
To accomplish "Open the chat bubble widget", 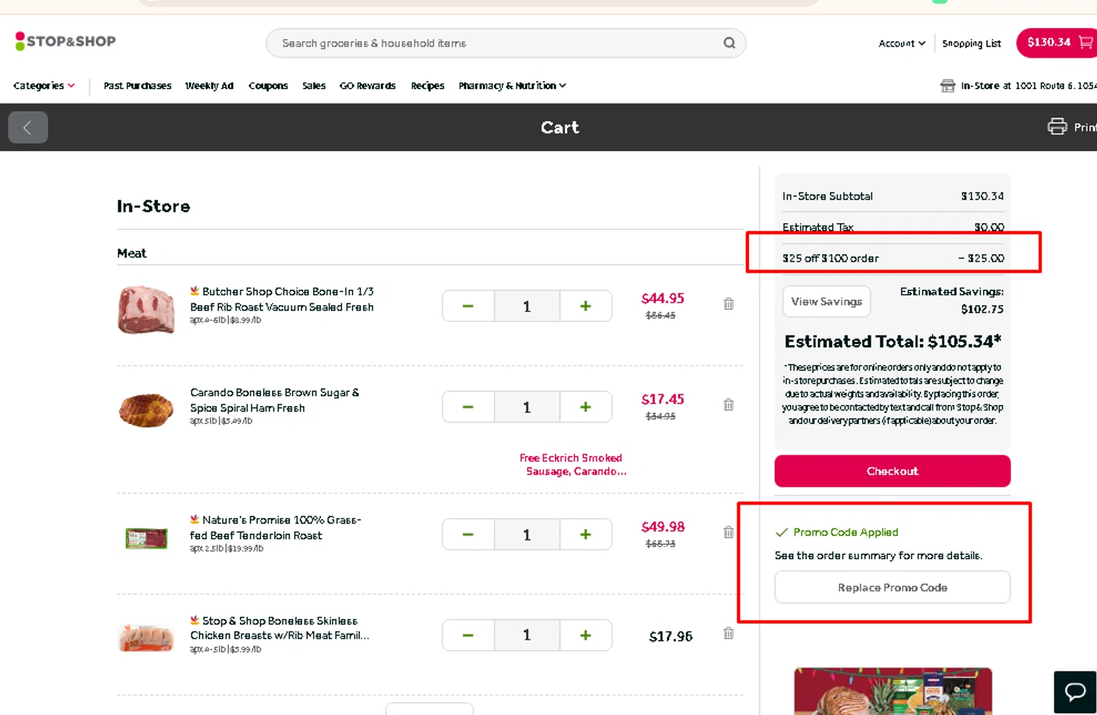I will (1075, 692).
